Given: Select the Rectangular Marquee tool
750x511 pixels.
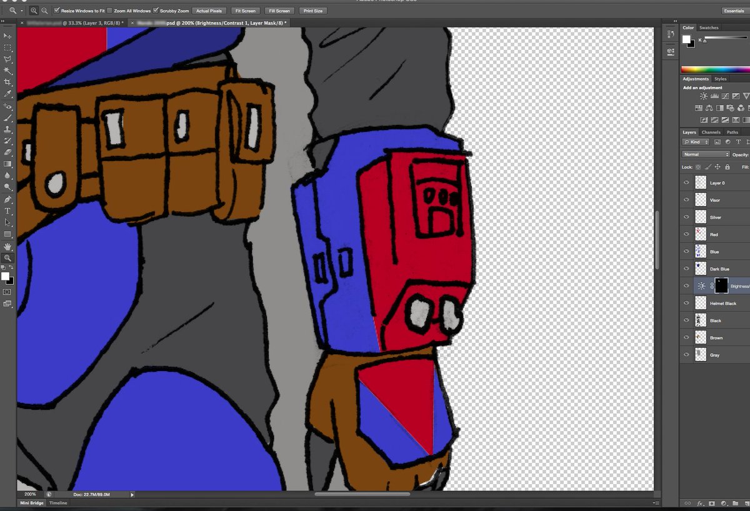Looking at the screenshot, I should (7, 47).
